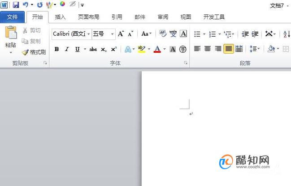
Task: Open the 页面布局 (Page Layout) tab
Action: pyautogui.click(x=88, y=17)
